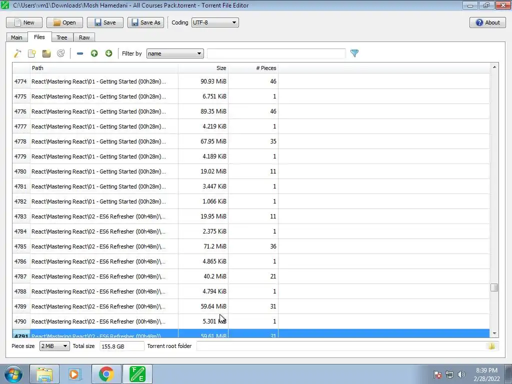Viewport: 512px width, 384px height.
Task: Open the Piece size 2 MiB dropdown
Action: click(x=54, y=346)
